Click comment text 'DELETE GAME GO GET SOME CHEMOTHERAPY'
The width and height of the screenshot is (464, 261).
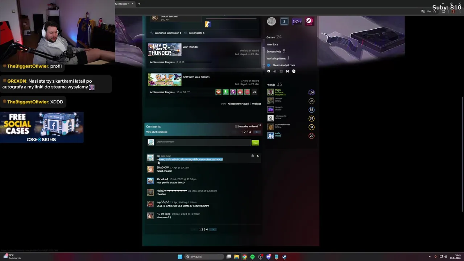pos(183,206)
